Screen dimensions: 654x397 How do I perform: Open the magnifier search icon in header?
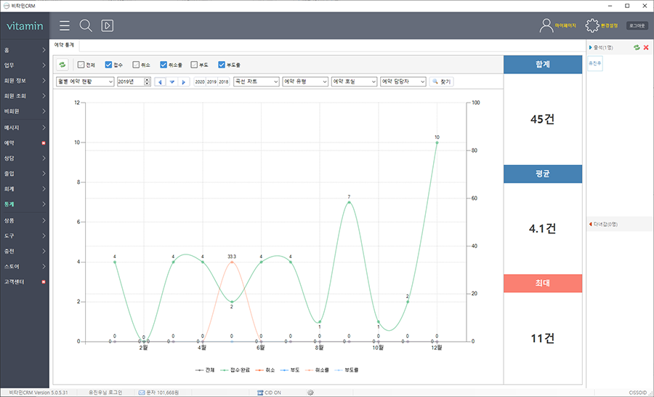point(86,26)
